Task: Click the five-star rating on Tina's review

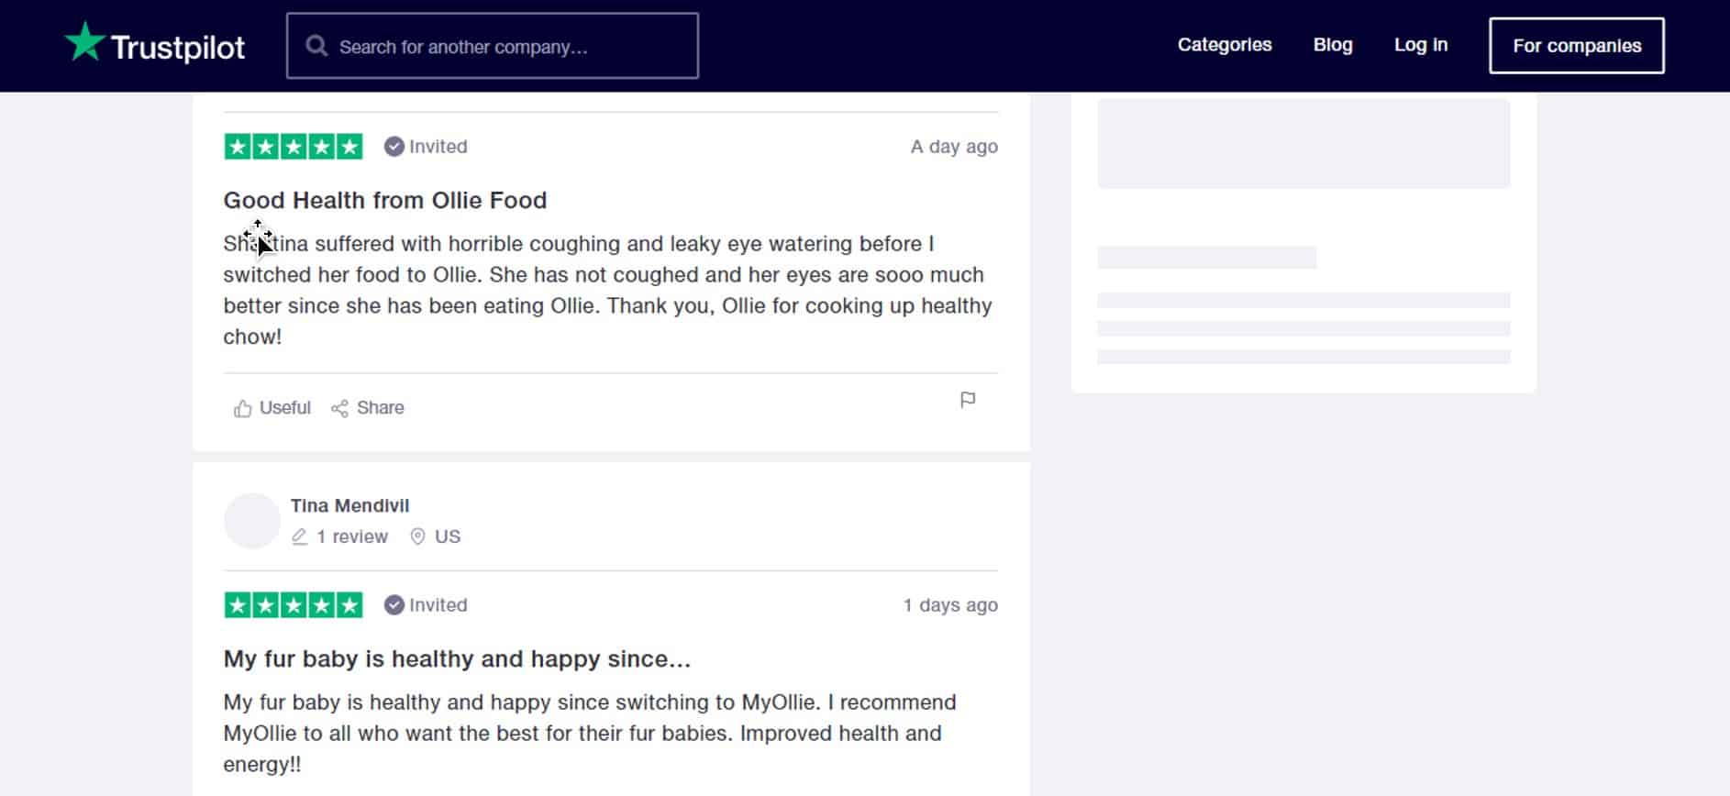Action: pyautogui.click(x=294, y=605)
